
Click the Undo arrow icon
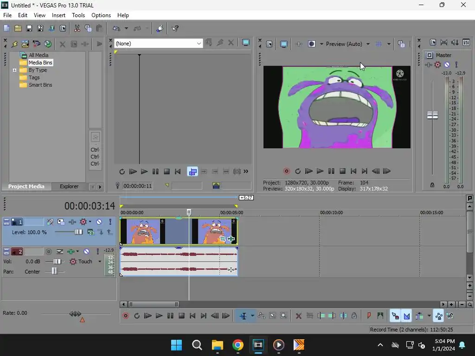click(x=116, y=28)
